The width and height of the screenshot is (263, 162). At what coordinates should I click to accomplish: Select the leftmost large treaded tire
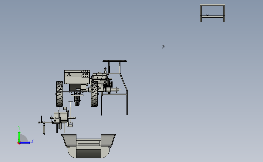[x=59, y=94]
